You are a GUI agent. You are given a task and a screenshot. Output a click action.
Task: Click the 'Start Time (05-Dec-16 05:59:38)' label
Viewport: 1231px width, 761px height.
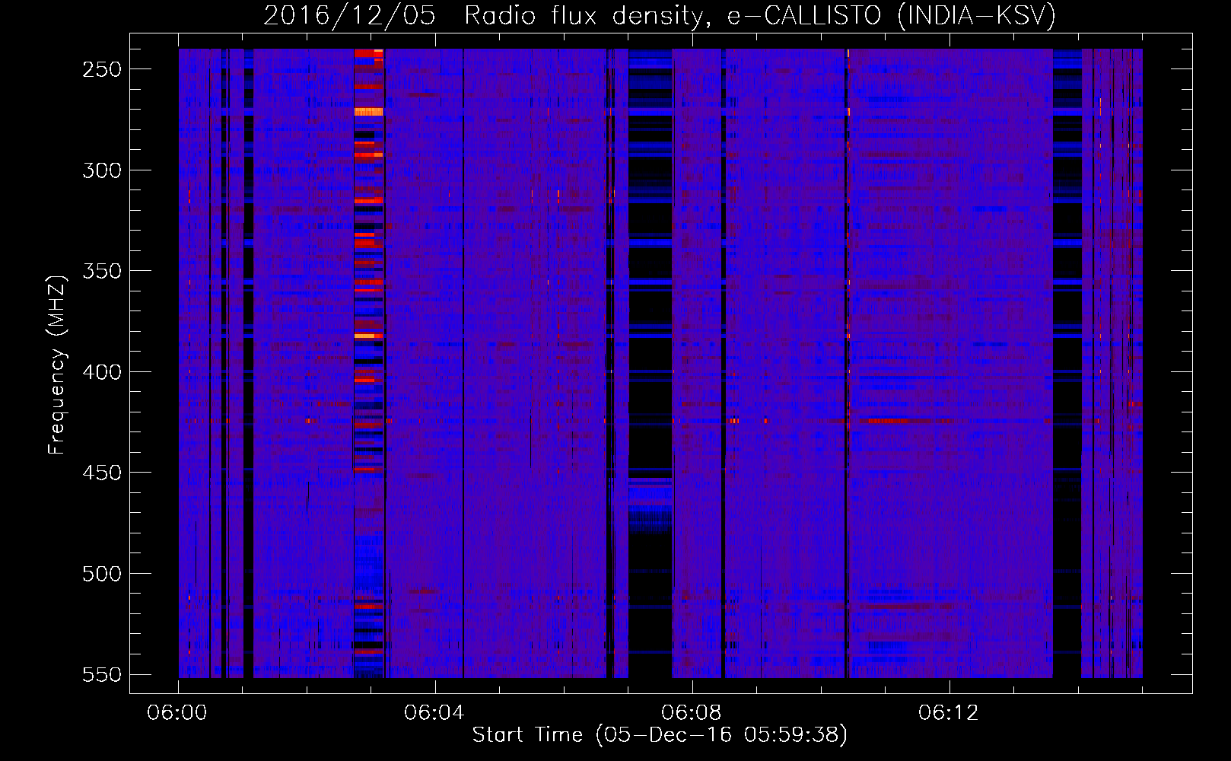pos(660,735)
